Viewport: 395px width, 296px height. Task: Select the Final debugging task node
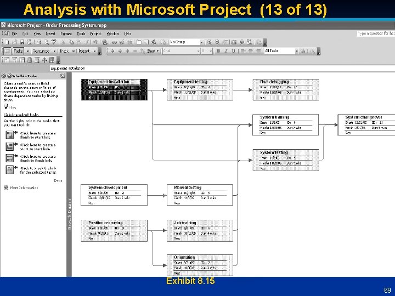point(286,89)
